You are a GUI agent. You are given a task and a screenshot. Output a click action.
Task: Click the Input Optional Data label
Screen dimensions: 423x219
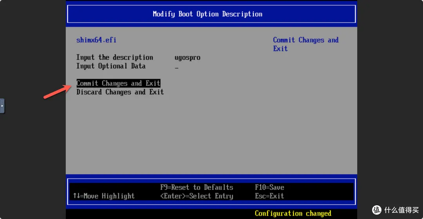coord(111,66)
